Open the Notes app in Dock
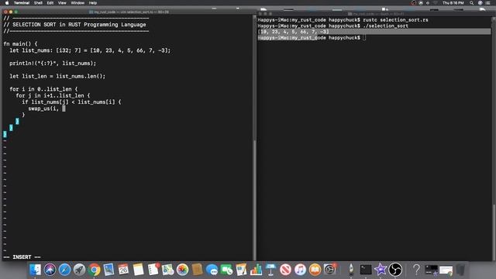The image size is (496, 279). click(138, 270)
